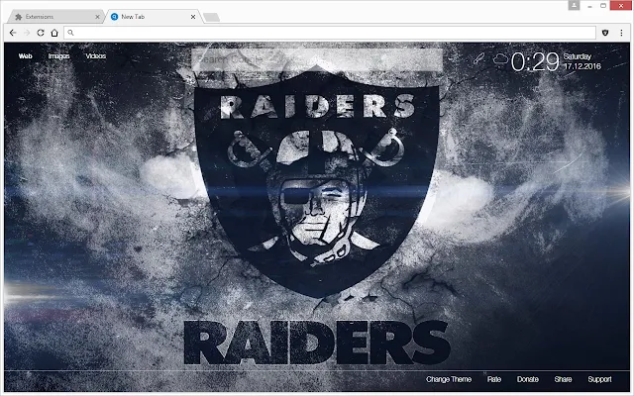Open the Share link
634x396 pixels.
click(x=564, y=379)
